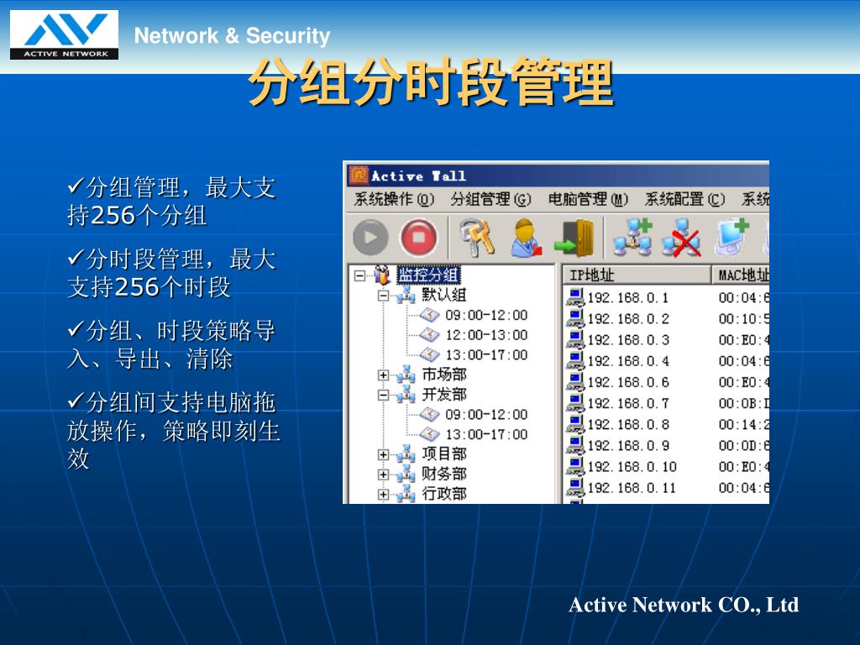Select the row 192.168.0.7
The height and width of the screenshot is (645, 860).
tap(667, 404)
